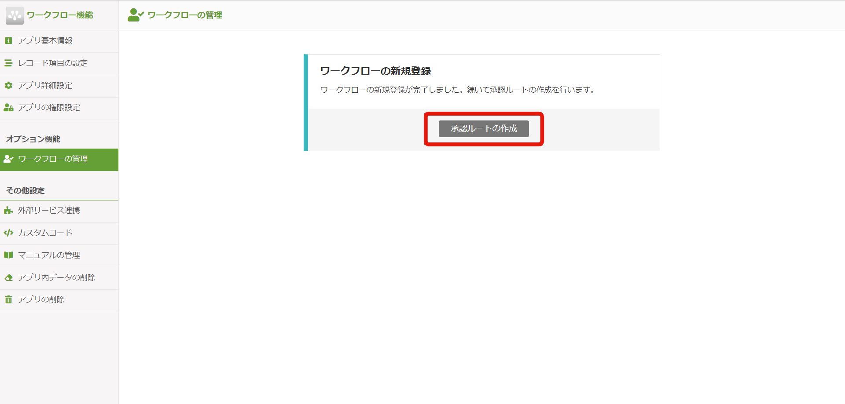This screenshot has width=845, height=404.
Task: Open マニュアルの管理 menu item
Action: tap(59, 256)
